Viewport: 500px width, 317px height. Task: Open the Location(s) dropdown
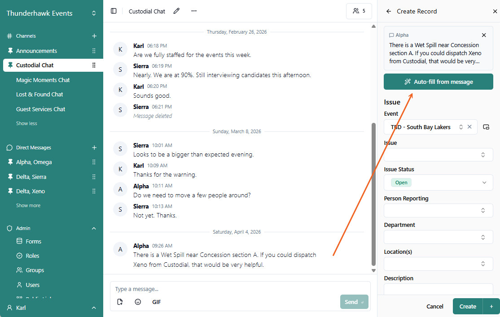tap(439, 264)
